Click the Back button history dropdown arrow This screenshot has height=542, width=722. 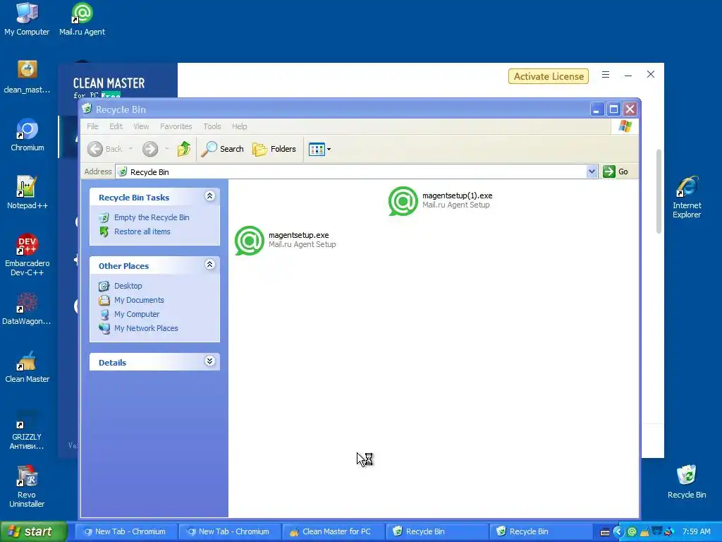click(x=130, y=149)
